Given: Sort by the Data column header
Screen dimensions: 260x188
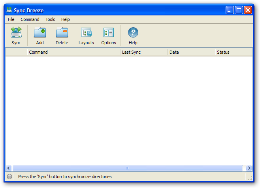Looking at the screenshot, I should click(x=192, y=52).
